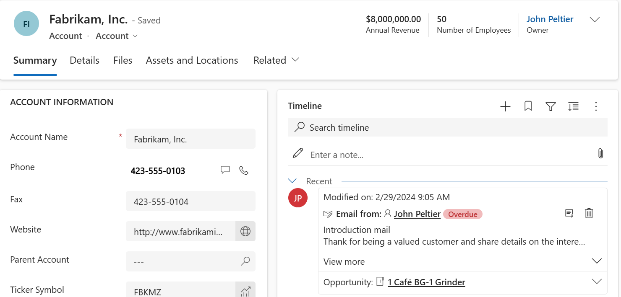Open the Assets and Locations tab
621x297 pixels.
[x=192, y=60]
